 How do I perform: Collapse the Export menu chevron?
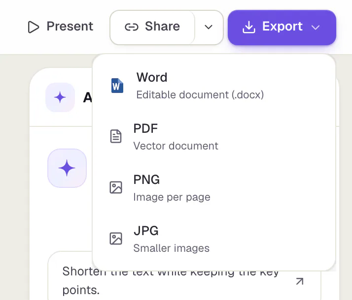[x=316, y=28]
